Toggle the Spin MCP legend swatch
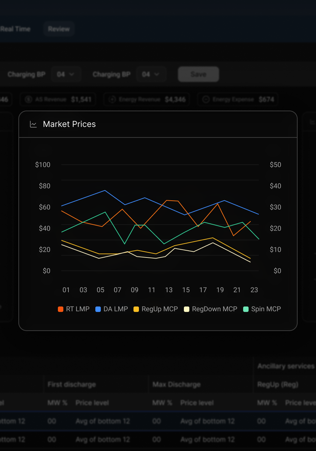Screen dimensions: 316x451 coord(246,309)
